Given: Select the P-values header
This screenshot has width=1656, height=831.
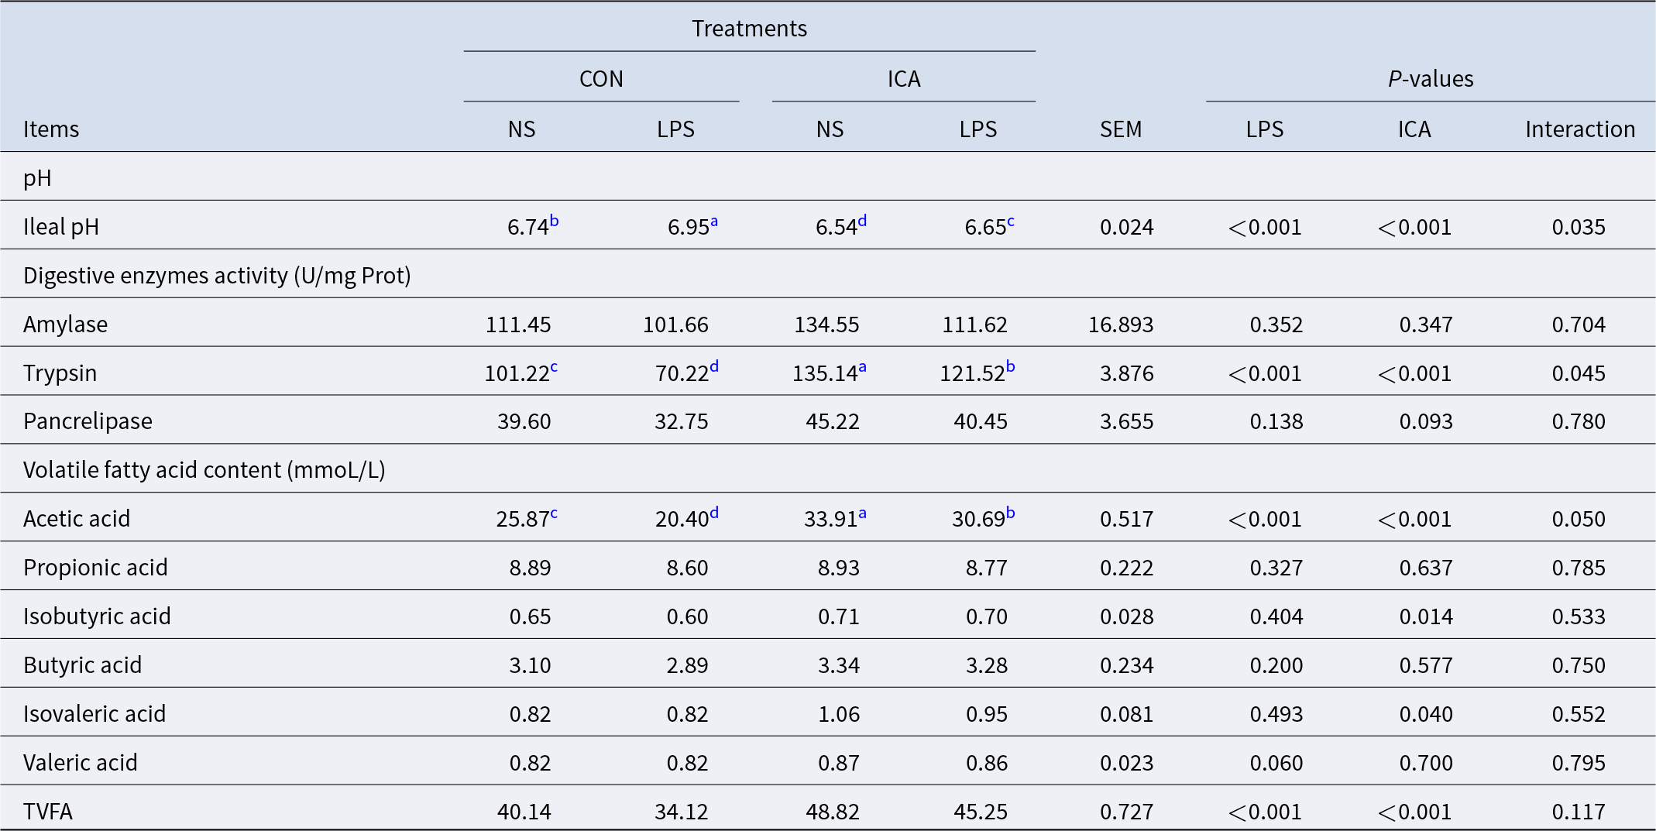Looking at the screenshot, I should click(x=1430, y=79).
